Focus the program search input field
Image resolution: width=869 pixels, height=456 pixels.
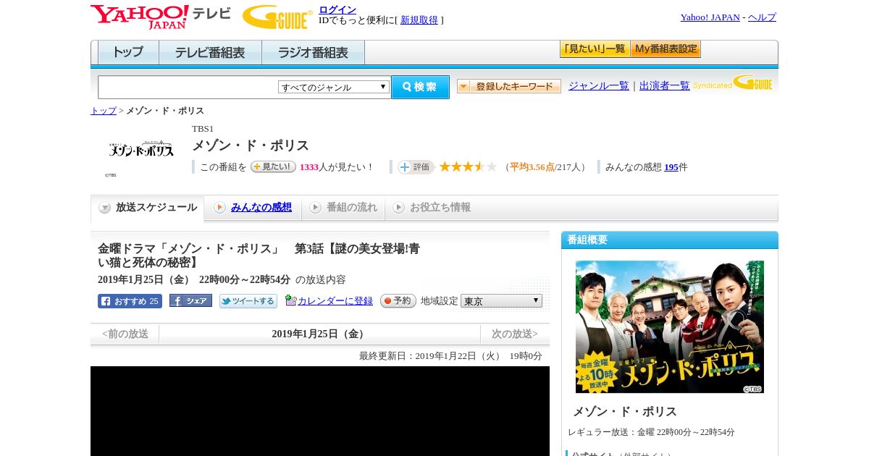click(188, 87)
